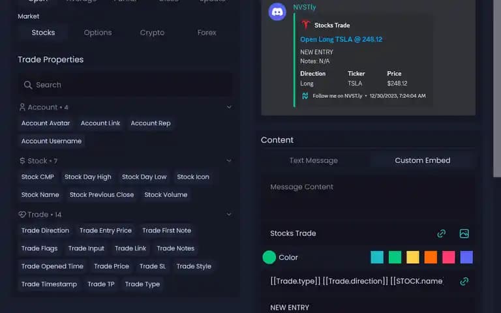
Task: Insert the Trade Timestamp property
Action: pyautogui.click(x=49, y=284)
